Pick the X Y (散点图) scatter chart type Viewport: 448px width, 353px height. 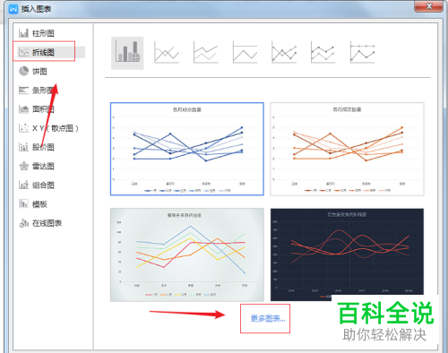pos(48,128)
